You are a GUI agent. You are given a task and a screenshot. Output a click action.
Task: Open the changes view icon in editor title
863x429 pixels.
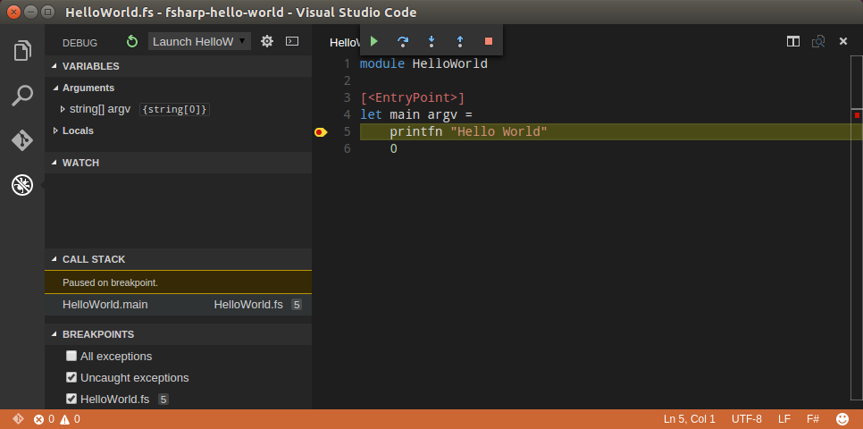[x=818, y=41]
